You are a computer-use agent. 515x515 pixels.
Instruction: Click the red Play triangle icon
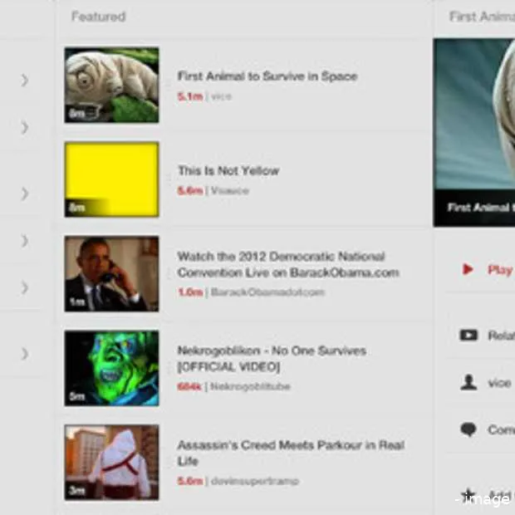(468, 269)
